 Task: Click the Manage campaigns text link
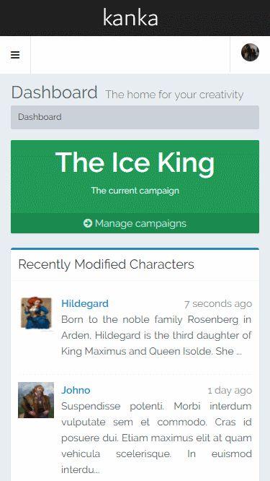tap(140, 223)
